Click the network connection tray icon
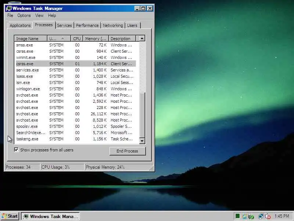This screenshot has width=294, height=221. tap(261, 216)
